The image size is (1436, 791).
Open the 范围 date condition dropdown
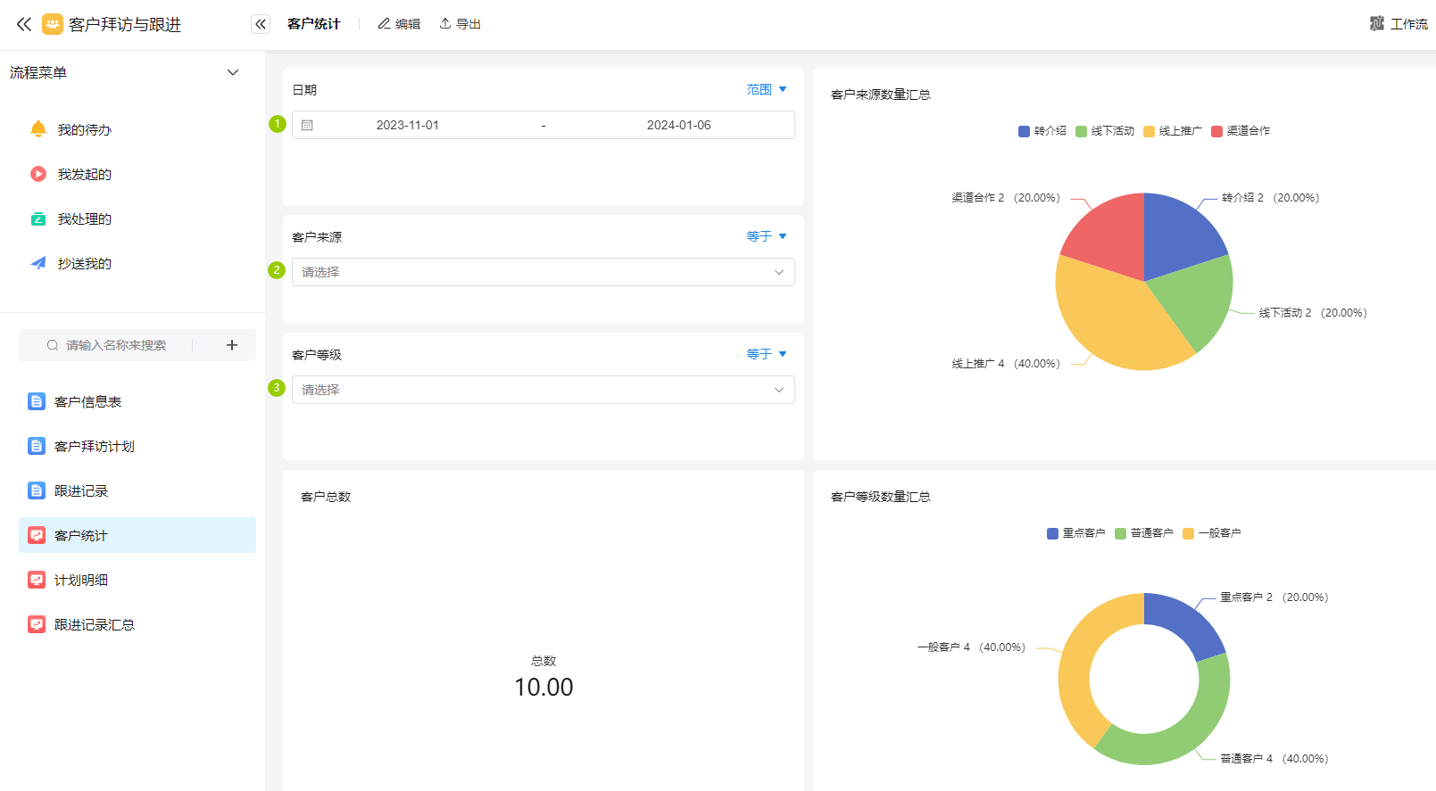767,89
